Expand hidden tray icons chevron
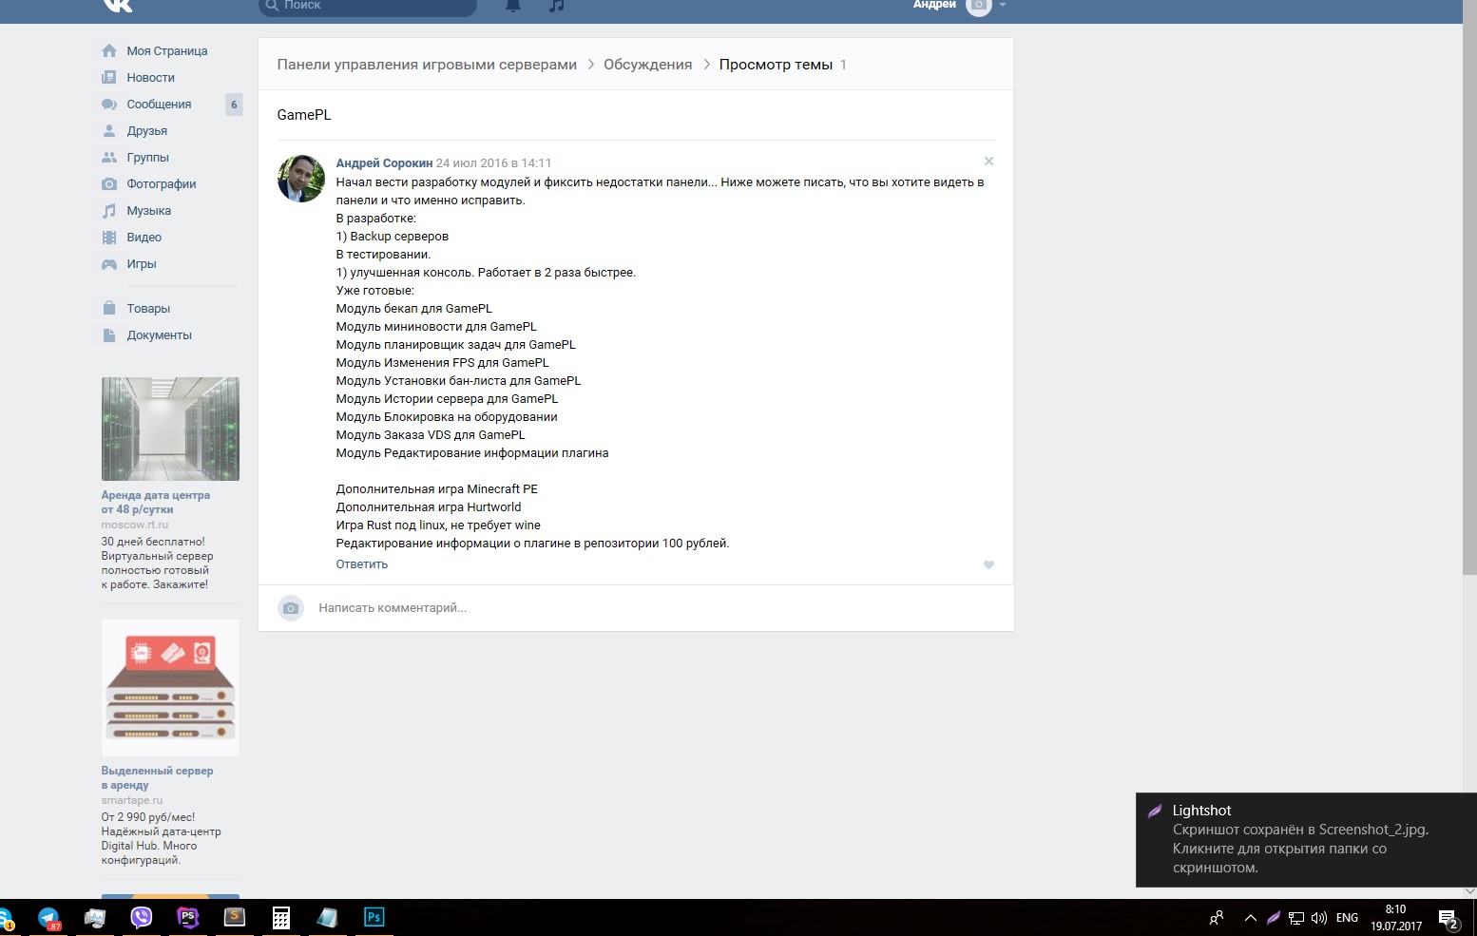 1251,918
